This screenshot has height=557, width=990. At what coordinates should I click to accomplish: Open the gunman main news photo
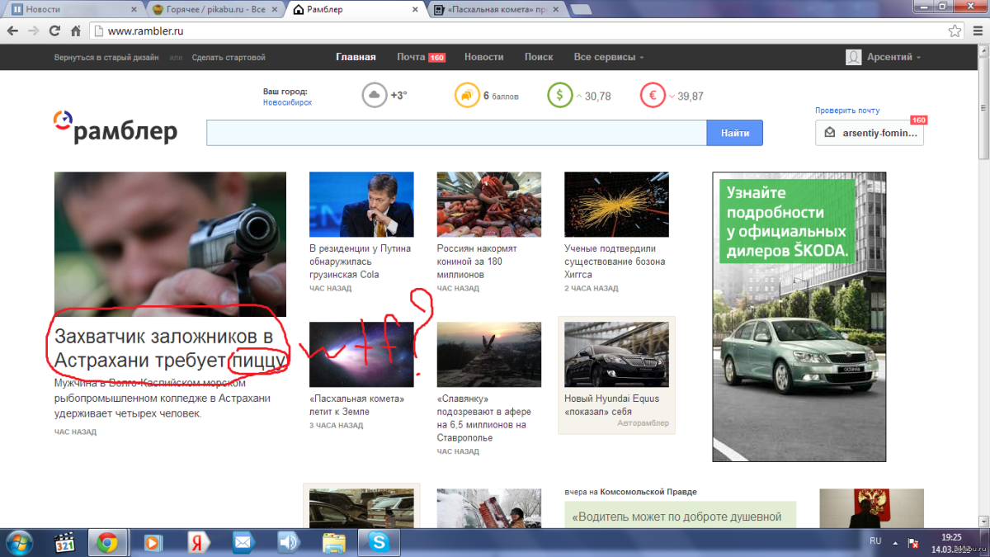(x=170, y=244)
